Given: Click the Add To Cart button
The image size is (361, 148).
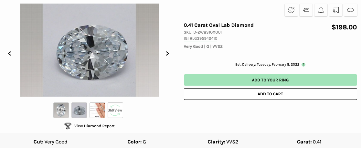Looking at the screenshot, I should click(x=270, y=94).
